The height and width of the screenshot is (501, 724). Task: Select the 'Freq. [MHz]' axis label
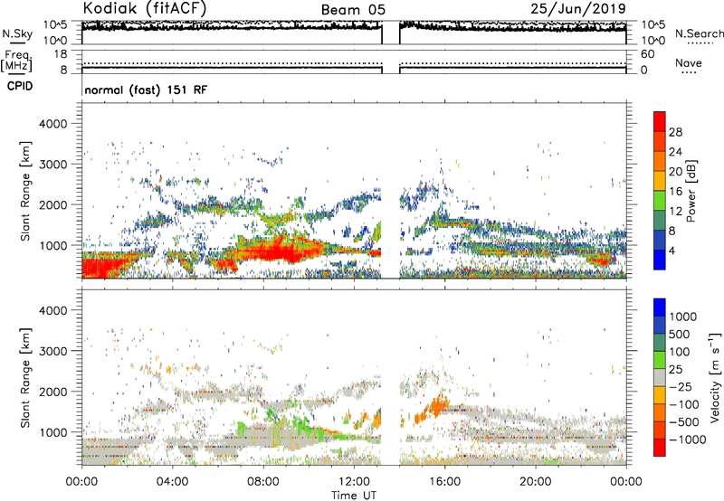point(16,61)
